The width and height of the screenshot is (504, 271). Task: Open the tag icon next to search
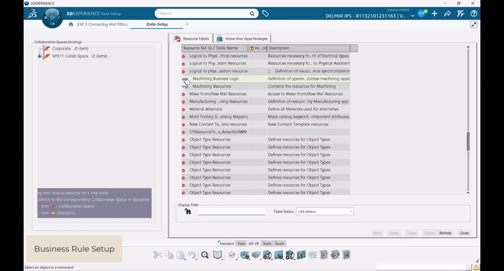(265, 14)
